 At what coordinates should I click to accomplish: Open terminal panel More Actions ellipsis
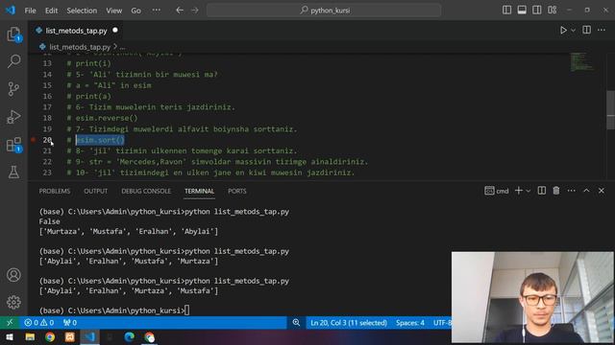click(x=572, y=191)
